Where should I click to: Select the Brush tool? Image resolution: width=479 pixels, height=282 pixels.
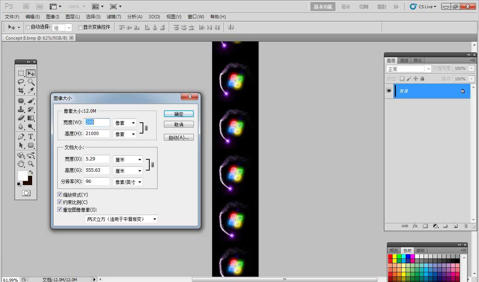(x=31, y=101)
